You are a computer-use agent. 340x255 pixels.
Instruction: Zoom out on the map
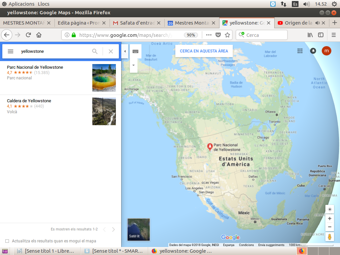pos(330,227)
